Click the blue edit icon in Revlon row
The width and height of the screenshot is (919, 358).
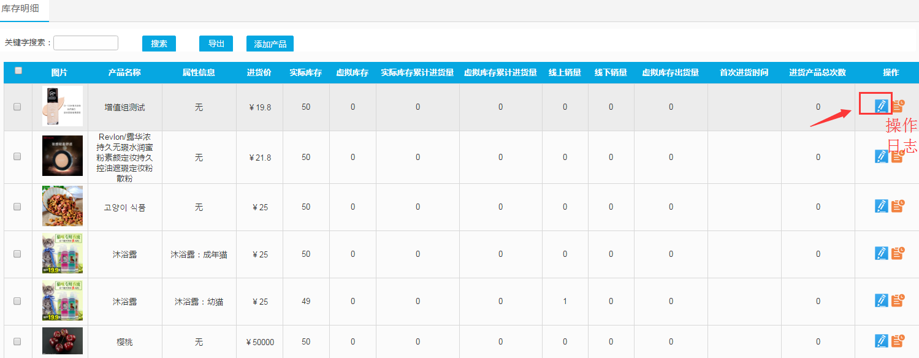(881, 156)
